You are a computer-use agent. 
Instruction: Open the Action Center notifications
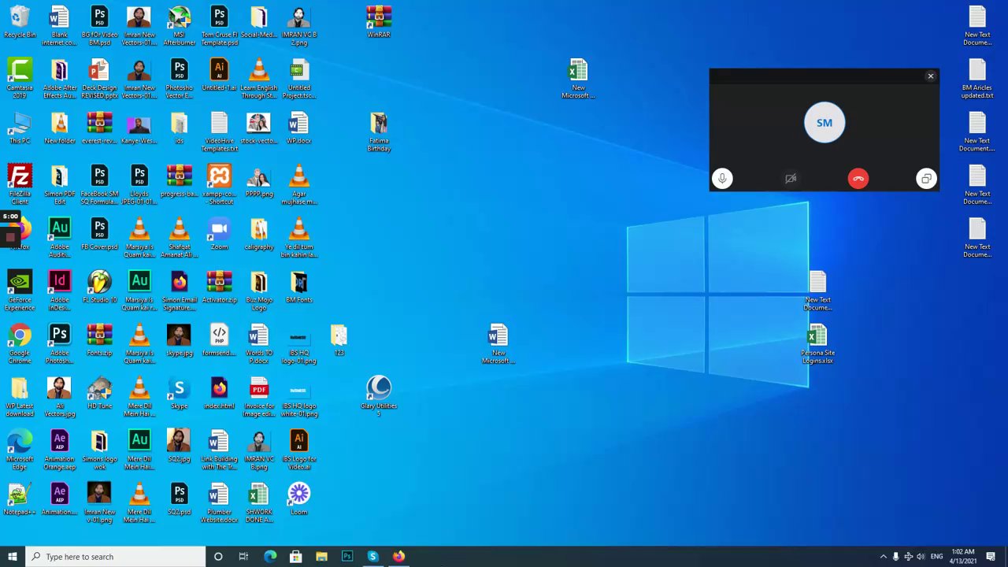[991, 557]
